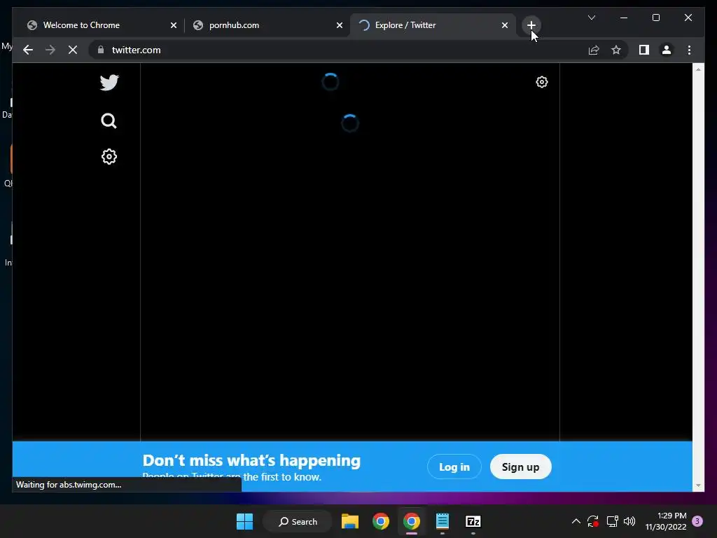
Task: Click the Sign up button
Action: pos(520,467)
